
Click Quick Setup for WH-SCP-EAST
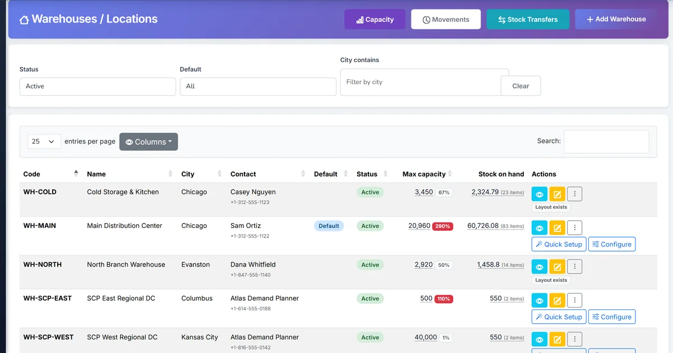pos(559,317)
